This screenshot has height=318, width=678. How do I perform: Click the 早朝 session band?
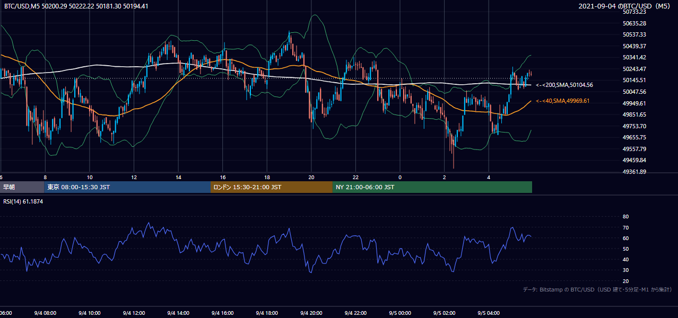tap(22, 187)
